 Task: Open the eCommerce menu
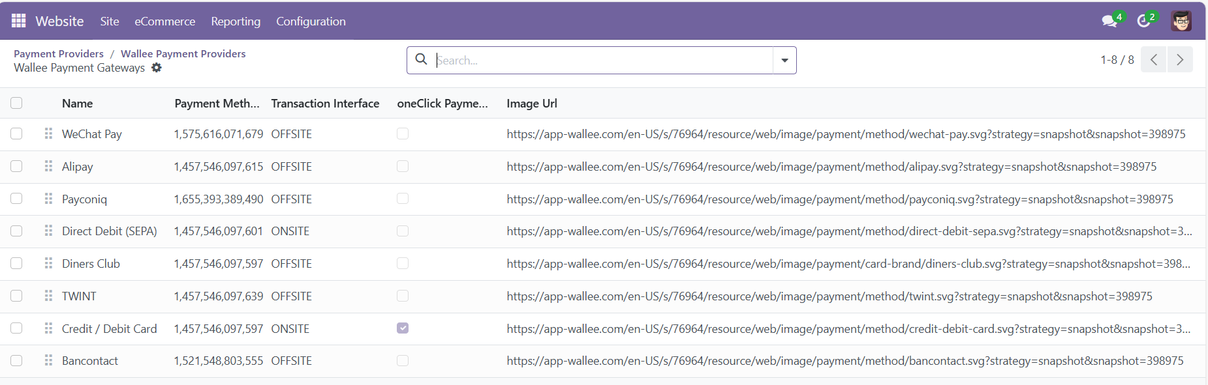[164, 21]
